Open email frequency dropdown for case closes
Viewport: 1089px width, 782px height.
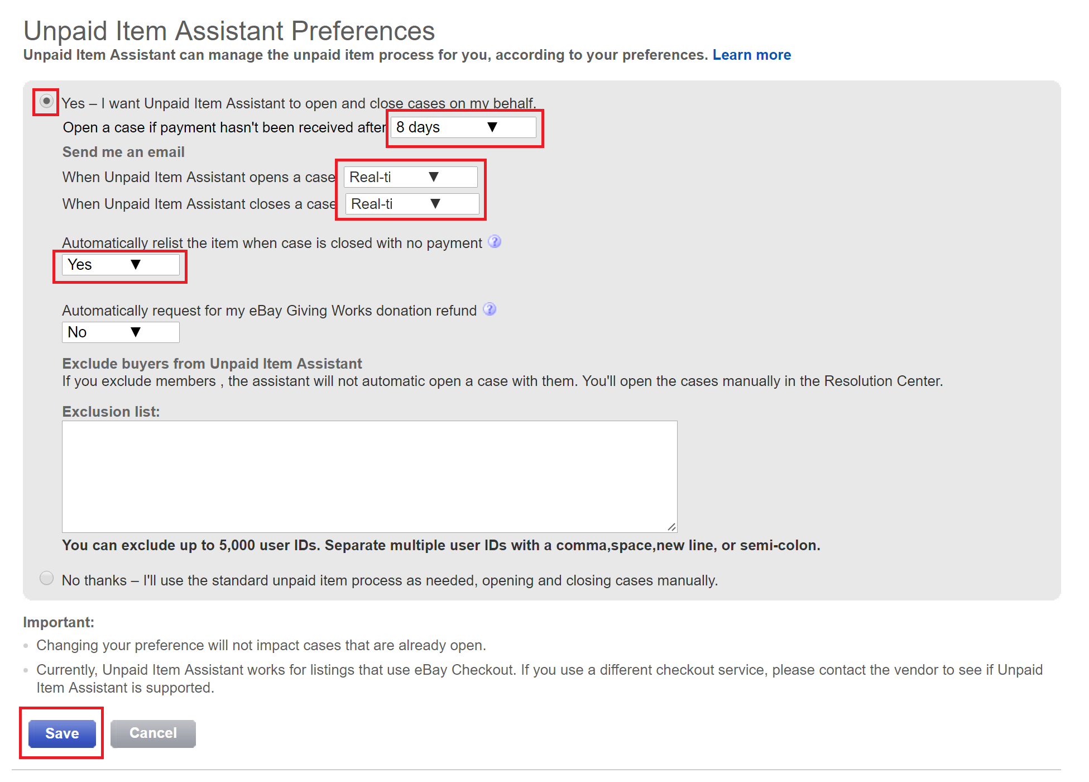(412, 204)
